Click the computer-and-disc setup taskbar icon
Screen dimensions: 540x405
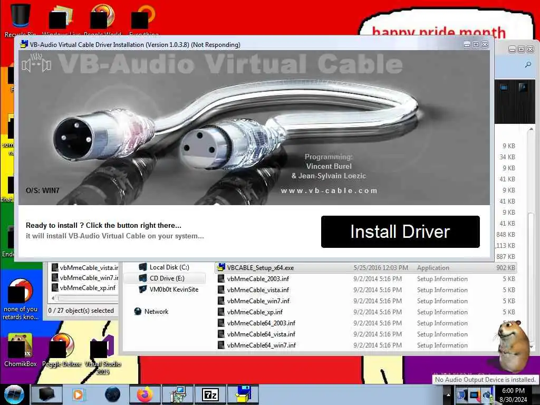pos(178,394)
